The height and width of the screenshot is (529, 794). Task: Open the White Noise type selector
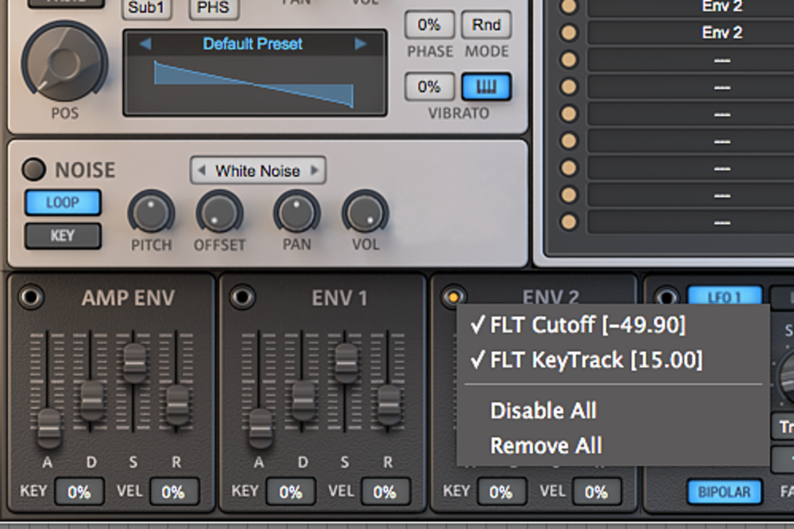tap(258, 171)
